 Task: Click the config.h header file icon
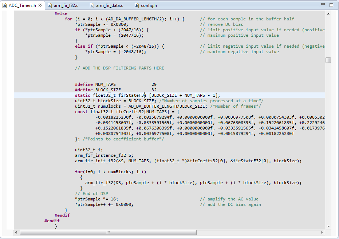[137, 5]
